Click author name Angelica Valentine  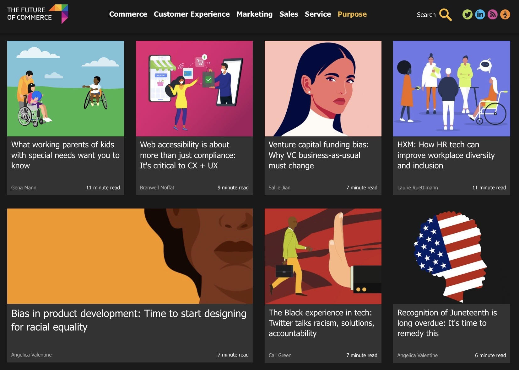pos(31,355)
